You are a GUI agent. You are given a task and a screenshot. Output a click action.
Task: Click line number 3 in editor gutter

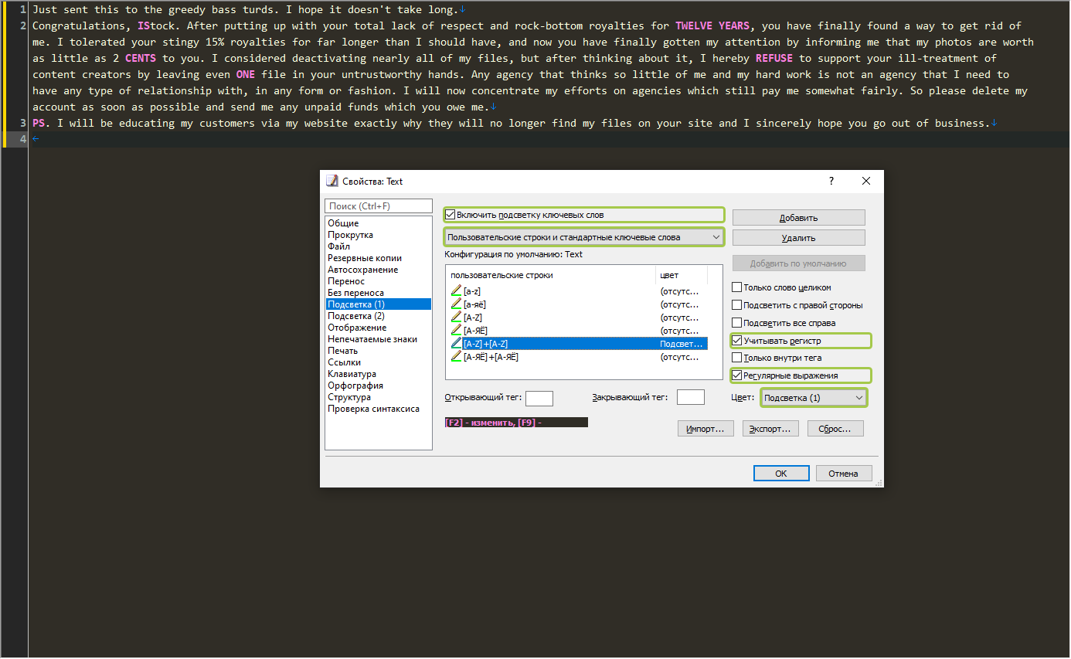click(23, 123)
